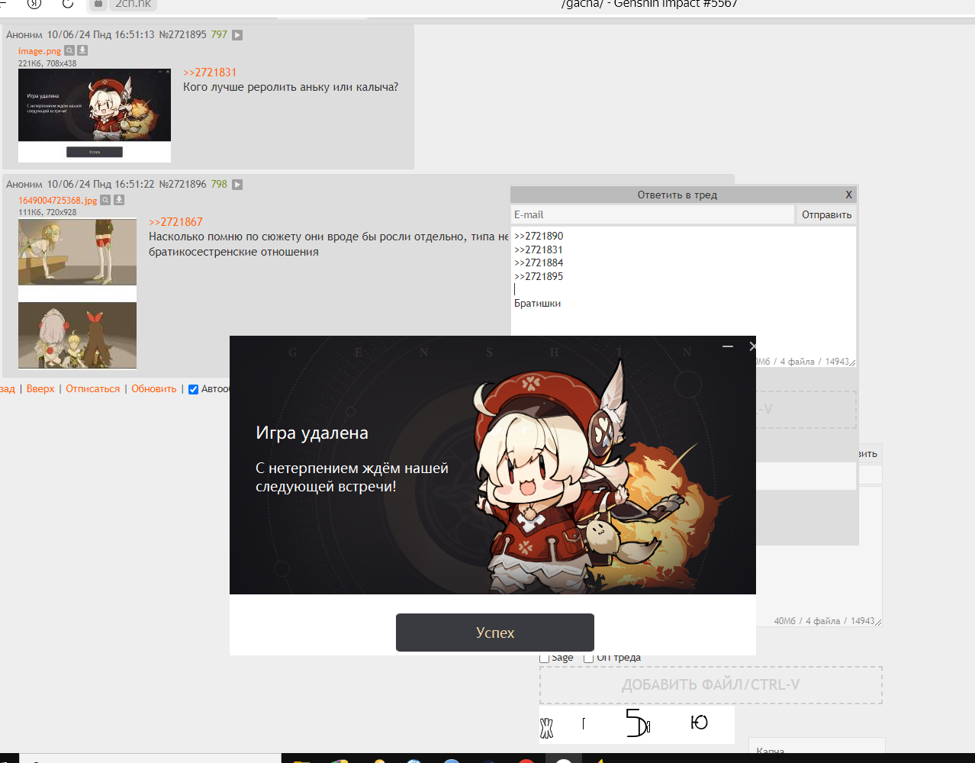The height and width of the screenshot is (763, 975).
Task: Click the '2ch.hk' address in the URL bar
Action: (x=134, y=4)
